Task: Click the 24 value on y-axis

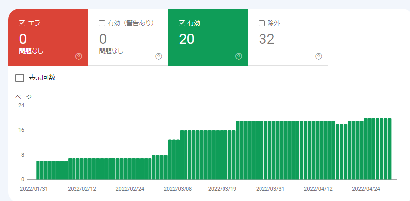Action: (21, 106)
